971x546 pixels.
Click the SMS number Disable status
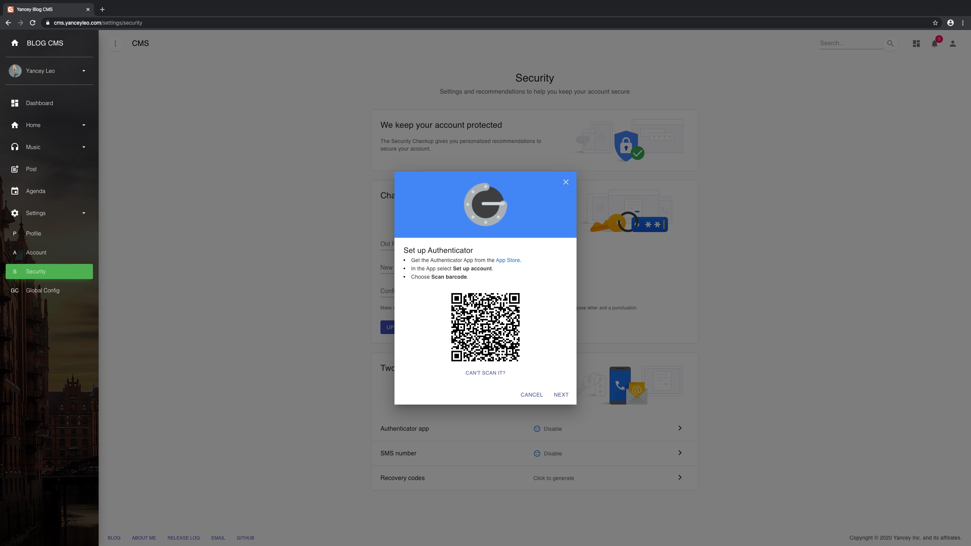pos(548,453)
